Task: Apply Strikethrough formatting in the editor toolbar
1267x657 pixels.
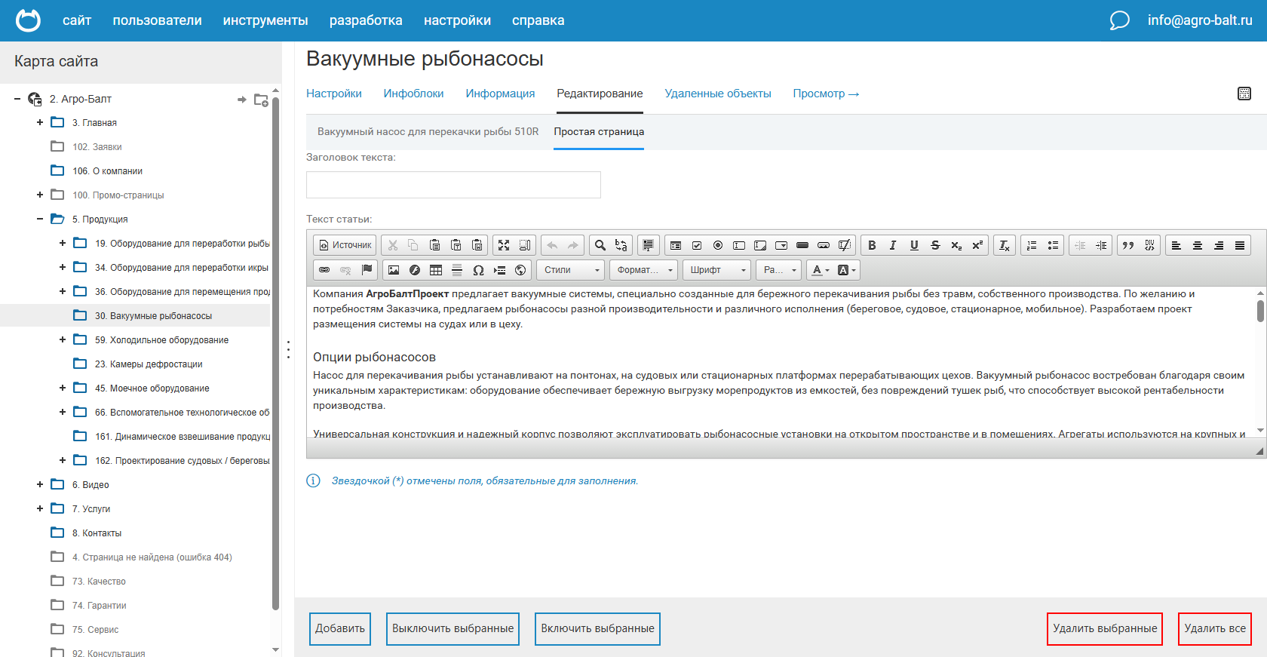Action: tap(935, 245)
